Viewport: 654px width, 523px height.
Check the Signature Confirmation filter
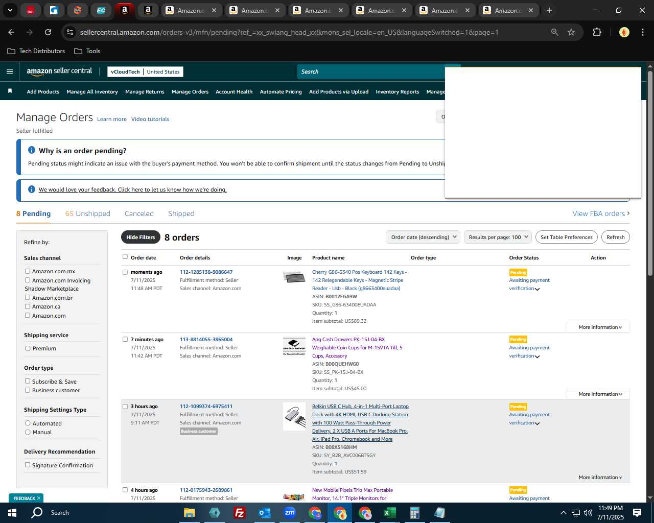tap(28, 465)
